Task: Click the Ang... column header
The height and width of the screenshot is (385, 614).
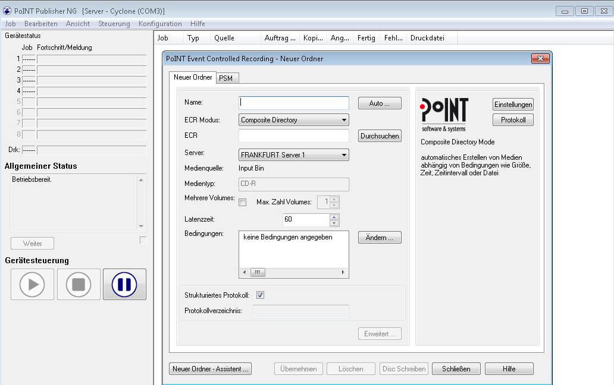Action: click(340, 38)
